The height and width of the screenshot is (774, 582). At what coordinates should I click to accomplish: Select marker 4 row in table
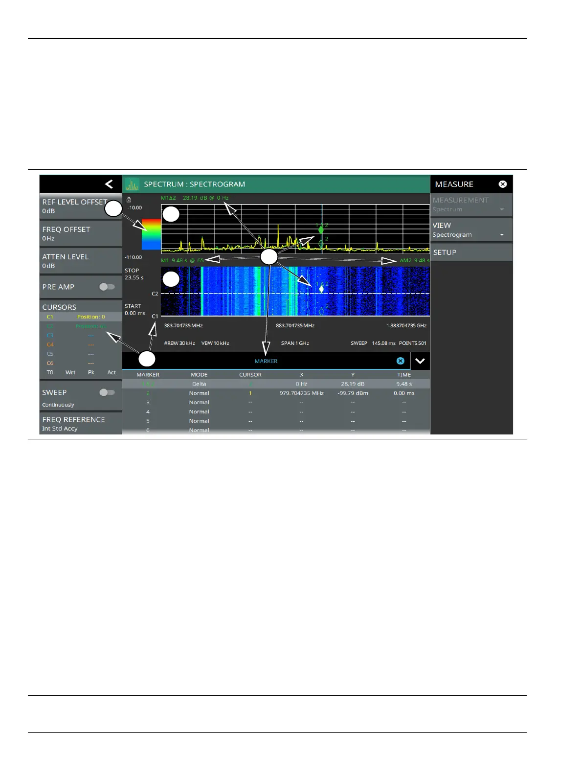(x=276, y=411)
